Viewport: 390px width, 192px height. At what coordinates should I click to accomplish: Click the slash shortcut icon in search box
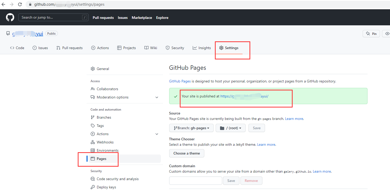[x=84, y=18]
